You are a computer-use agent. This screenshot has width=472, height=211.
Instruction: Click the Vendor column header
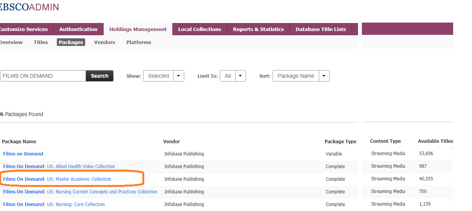coord(172,141)
